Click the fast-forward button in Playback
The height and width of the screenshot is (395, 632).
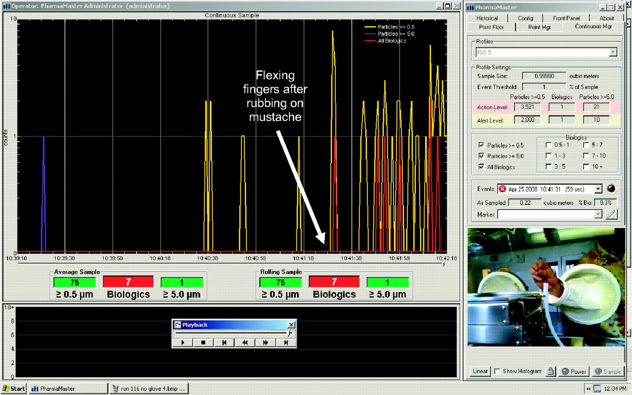(266, 342)
